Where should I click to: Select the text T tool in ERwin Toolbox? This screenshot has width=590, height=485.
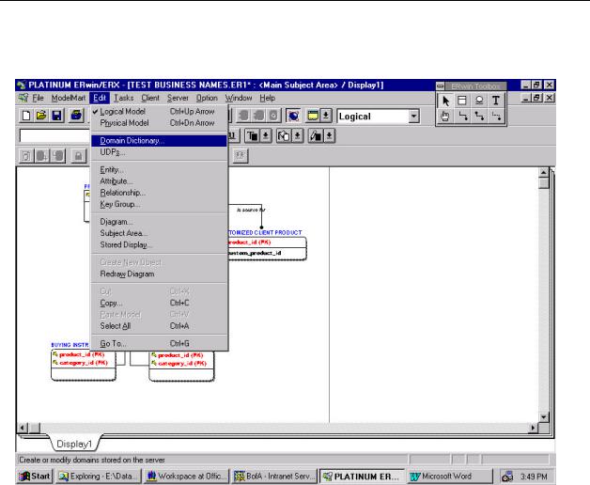tap(496, 101)
